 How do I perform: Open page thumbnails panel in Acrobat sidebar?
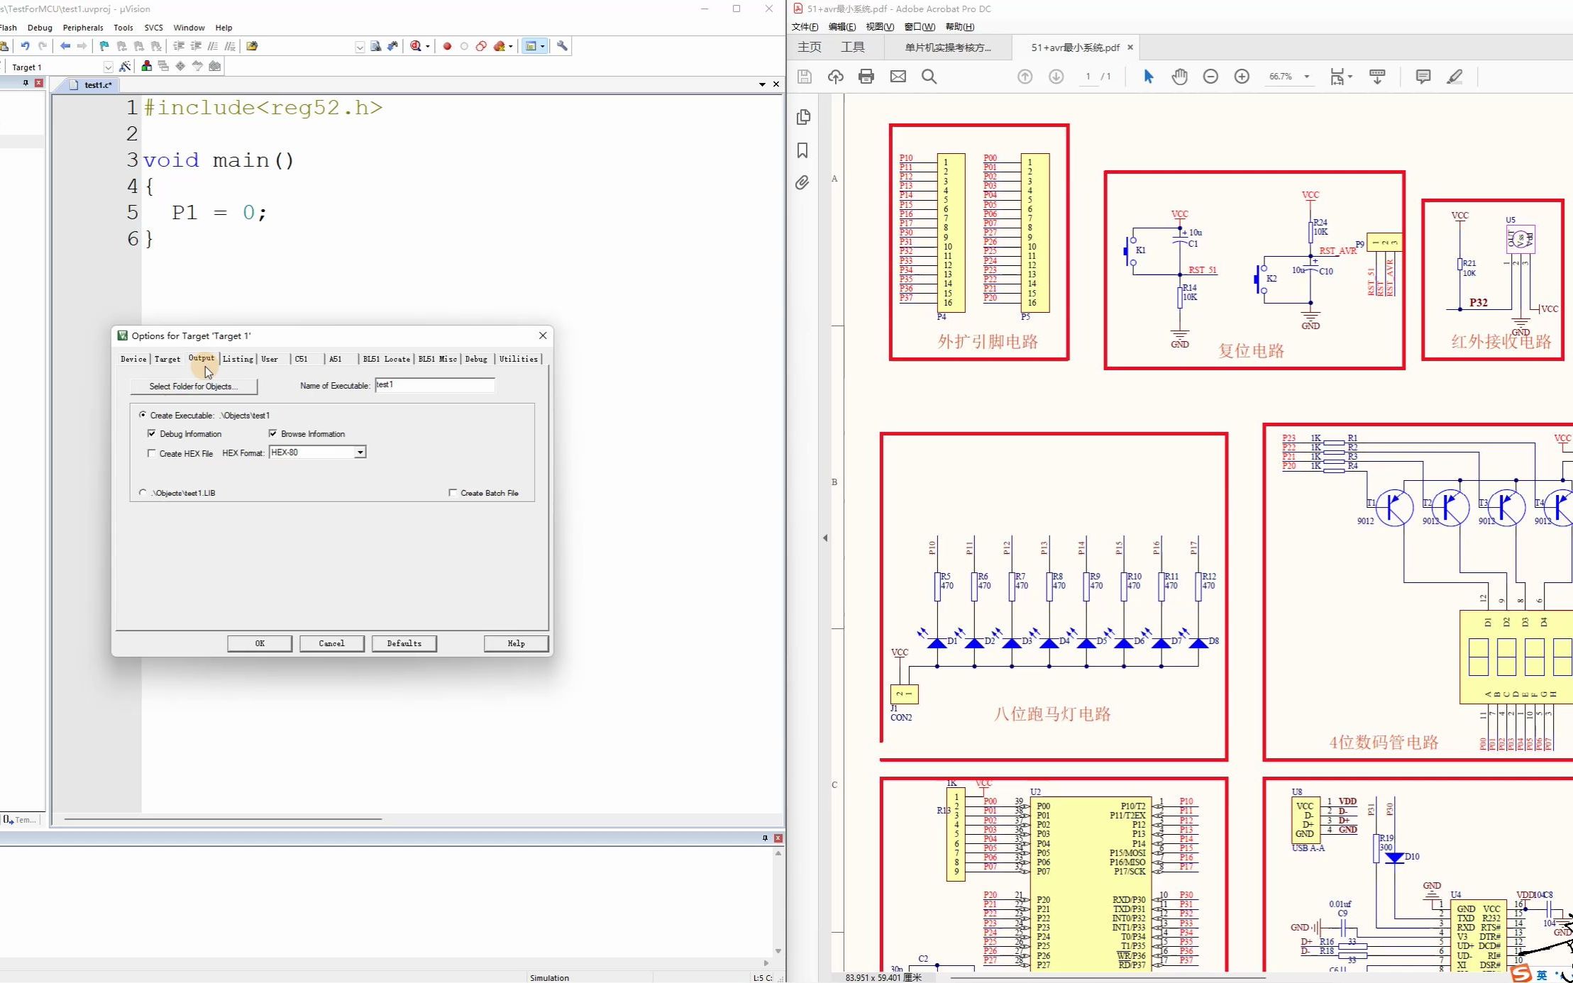tap(803, 117)
